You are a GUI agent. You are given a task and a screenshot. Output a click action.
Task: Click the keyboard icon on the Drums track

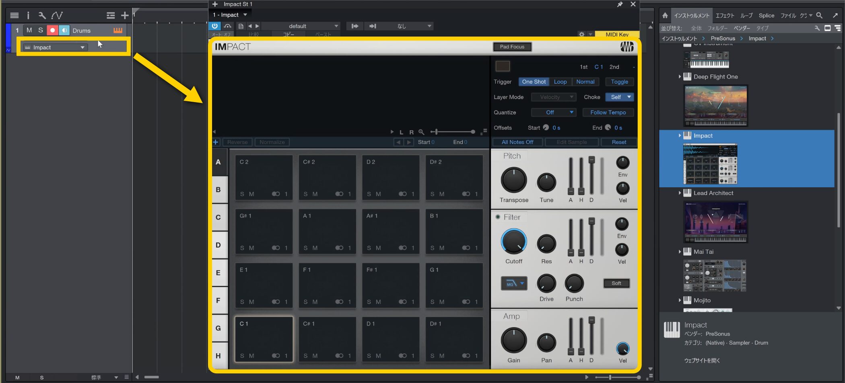[117, 31]
